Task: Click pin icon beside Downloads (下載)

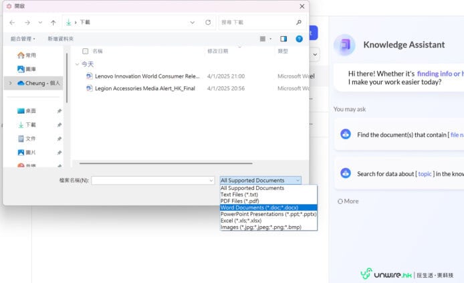Action: [60, 125]
